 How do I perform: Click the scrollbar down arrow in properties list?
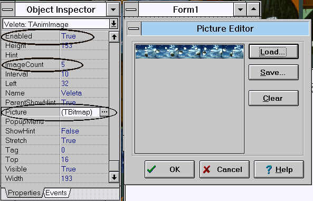114,177
